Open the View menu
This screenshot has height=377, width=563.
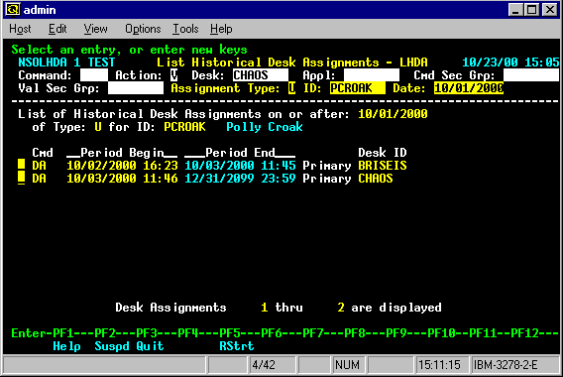95,29
